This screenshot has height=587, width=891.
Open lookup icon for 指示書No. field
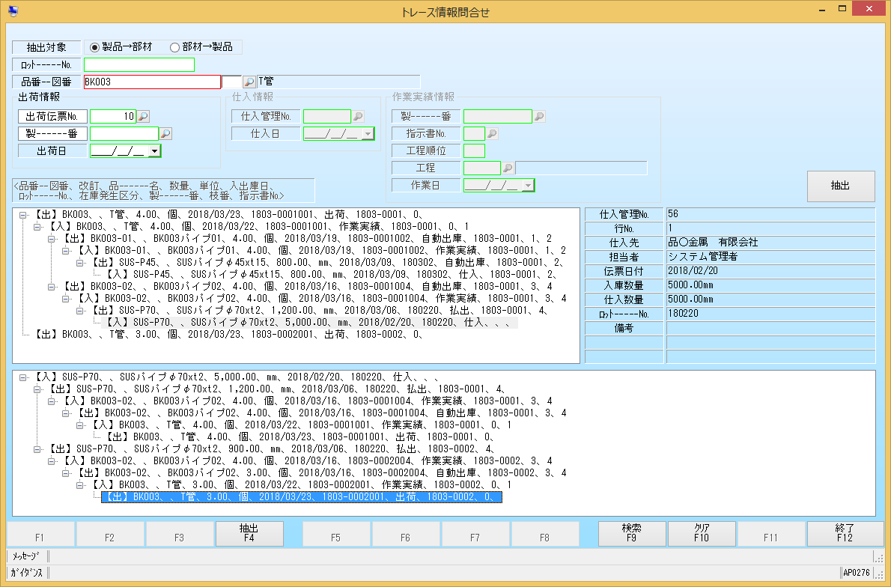click(x=492, y=133)
